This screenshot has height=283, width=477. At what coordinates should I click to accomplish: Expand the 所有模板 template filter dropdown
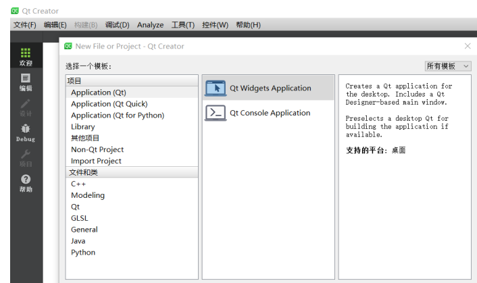(x=448, y=66)
